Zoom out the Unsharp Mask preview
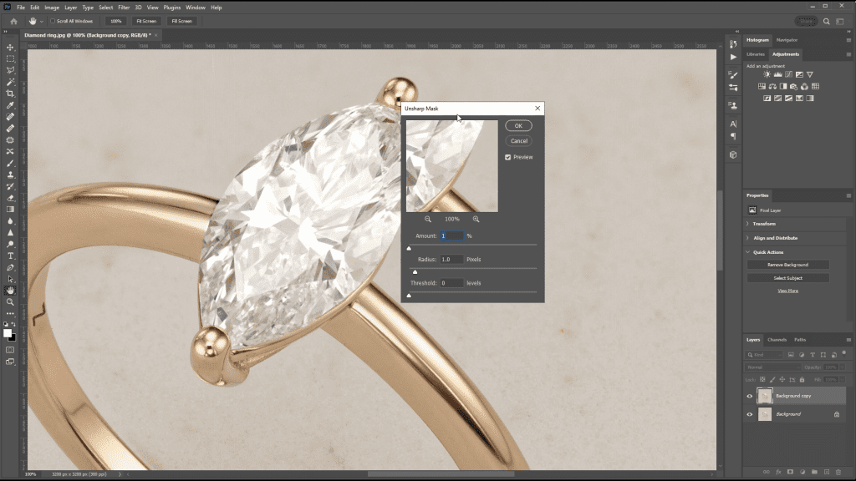Image resolution: width=856 pixels, height=481 pixels. (x=428, y=219)
